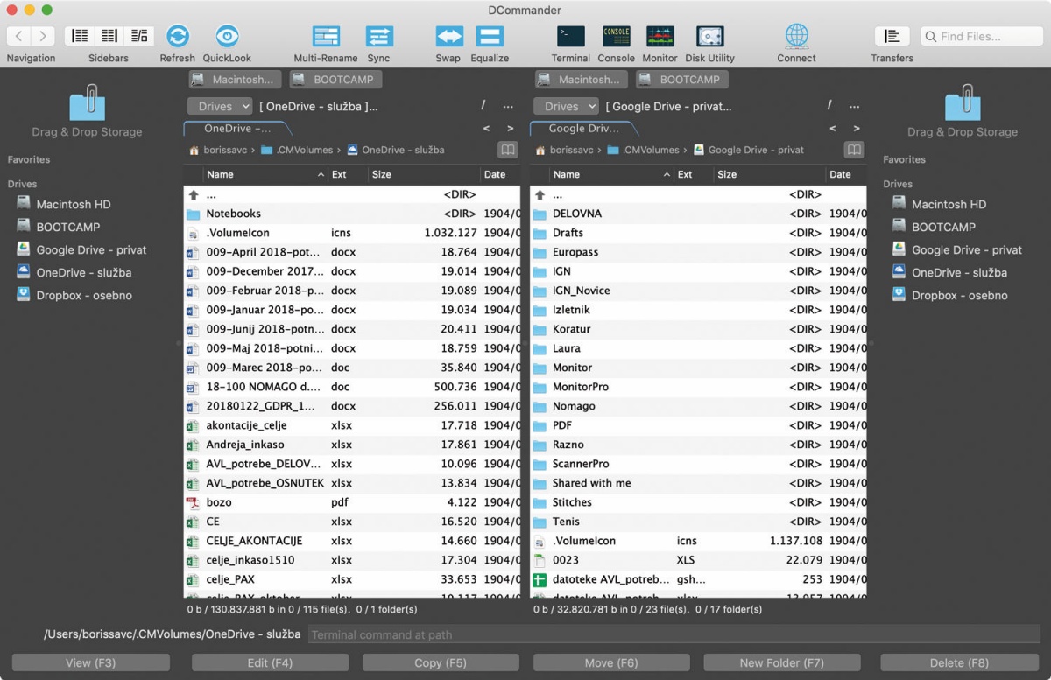1051x680 pixels.
Task: Select the bozo pdf file
Action: 352,502
